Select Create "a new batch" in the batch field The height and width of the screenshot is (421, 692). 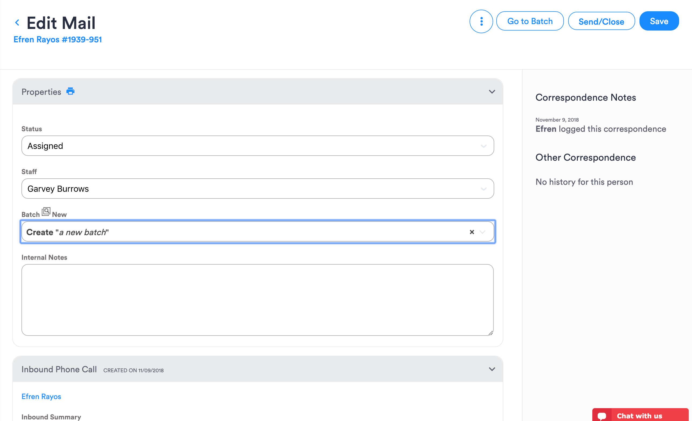click(197, 232)
